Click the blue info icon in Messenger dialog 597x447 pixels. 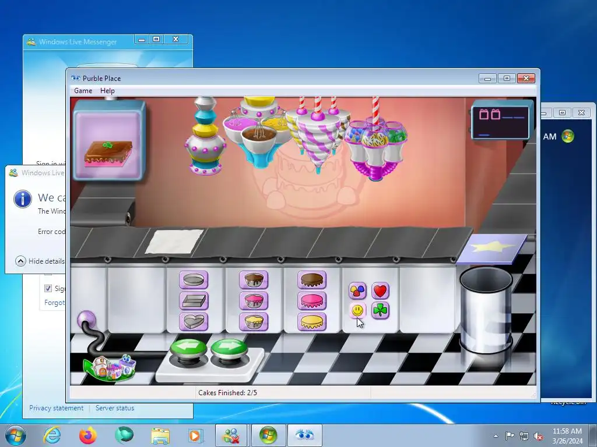(23, 199)
